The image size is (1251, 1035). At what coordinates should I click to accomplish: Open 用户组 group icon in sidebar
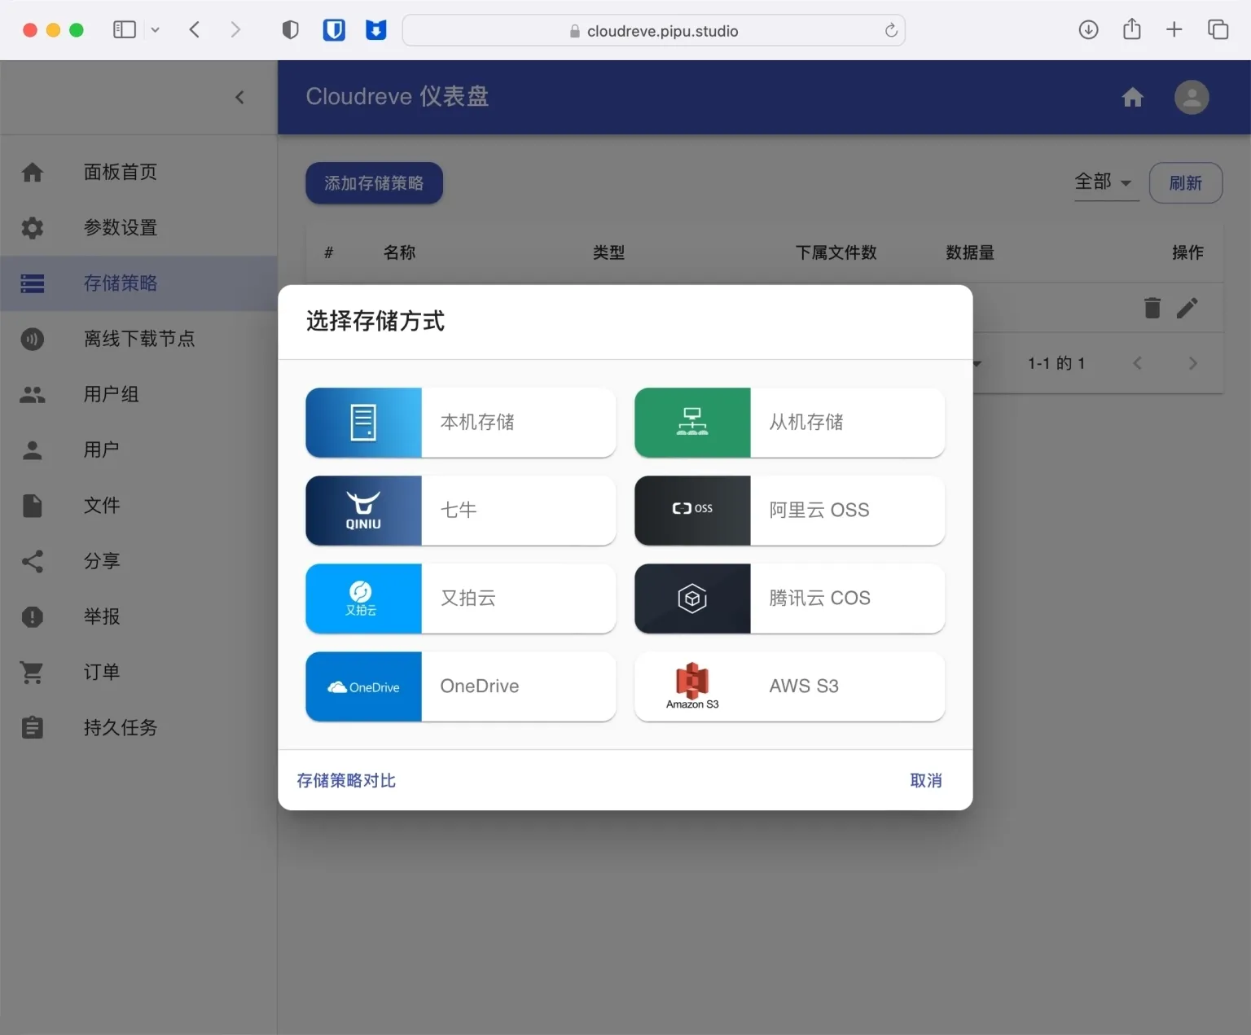coord(33,395)
